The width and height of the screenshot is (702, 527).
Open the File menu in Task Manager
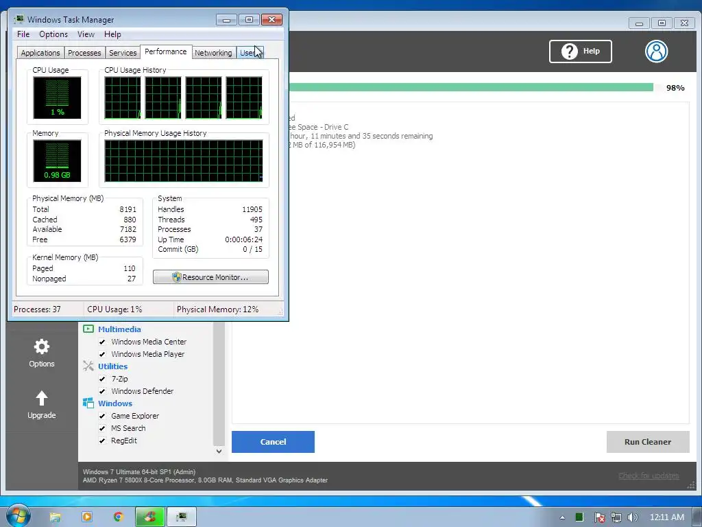click(x=23, y=34)
